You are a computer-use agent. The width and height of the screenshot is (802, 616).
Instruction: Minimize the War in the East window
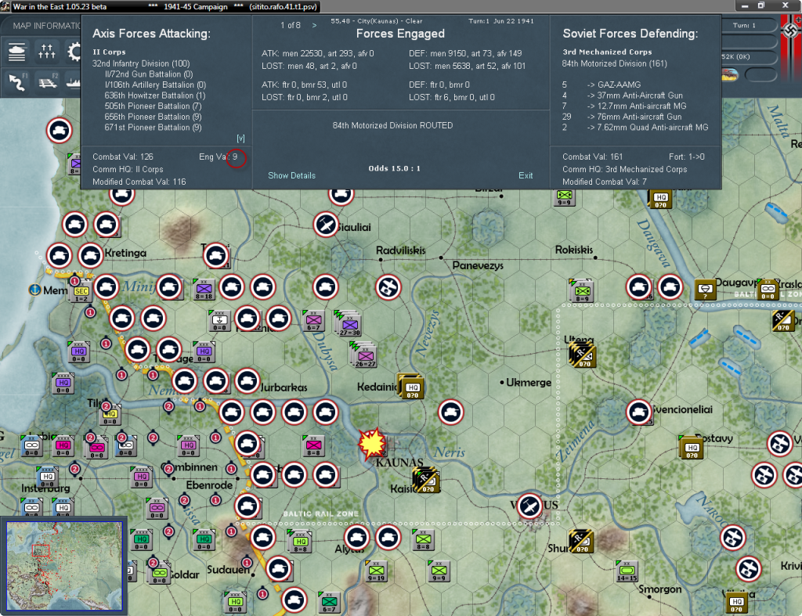[745, 5]
